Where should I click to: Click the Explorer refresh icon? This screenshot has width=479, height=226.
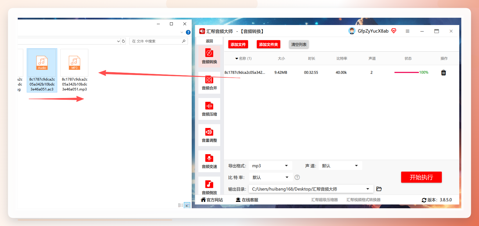tap(123, 41)
